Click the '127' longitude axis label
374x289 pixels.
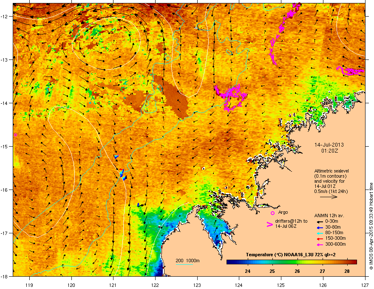365,285
